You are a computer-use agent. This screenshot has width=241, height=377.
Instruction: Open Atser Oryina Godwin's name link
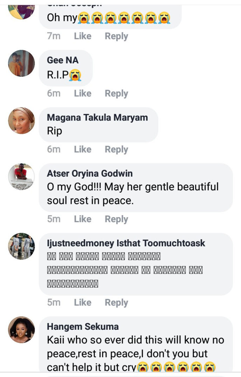pyautogui.click(x=90, y=173)
